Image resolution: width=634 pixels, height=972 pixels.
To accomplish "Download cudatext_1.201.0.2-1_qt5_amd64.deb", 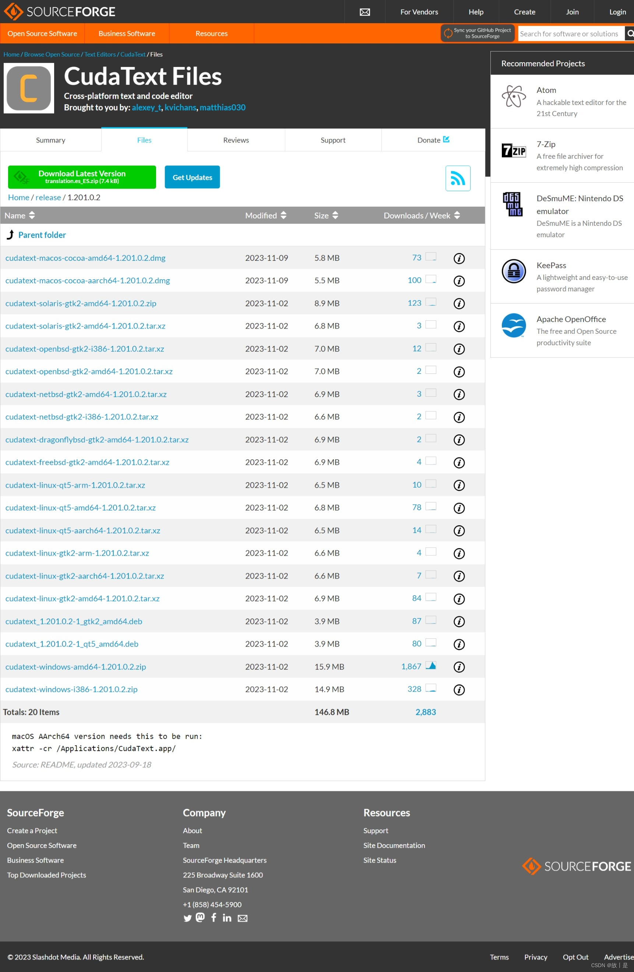I will (72, 644).
